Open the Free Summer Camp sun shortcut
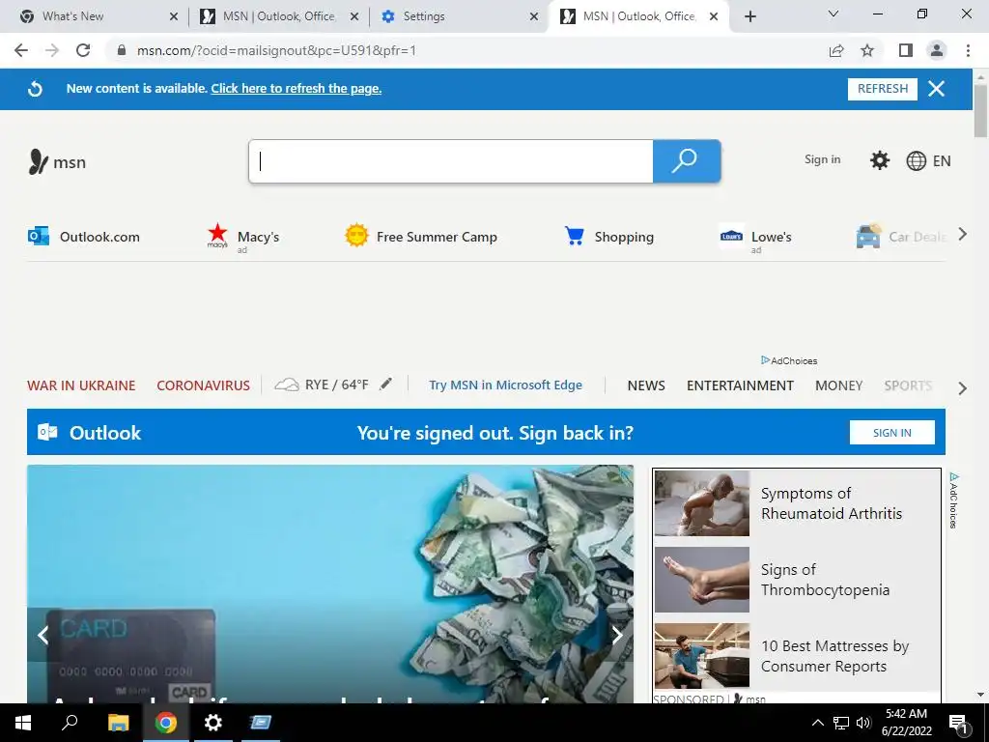989x742 pixels. (421, 237)
